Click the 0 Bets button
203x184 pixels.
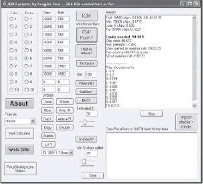click(65, 102)
